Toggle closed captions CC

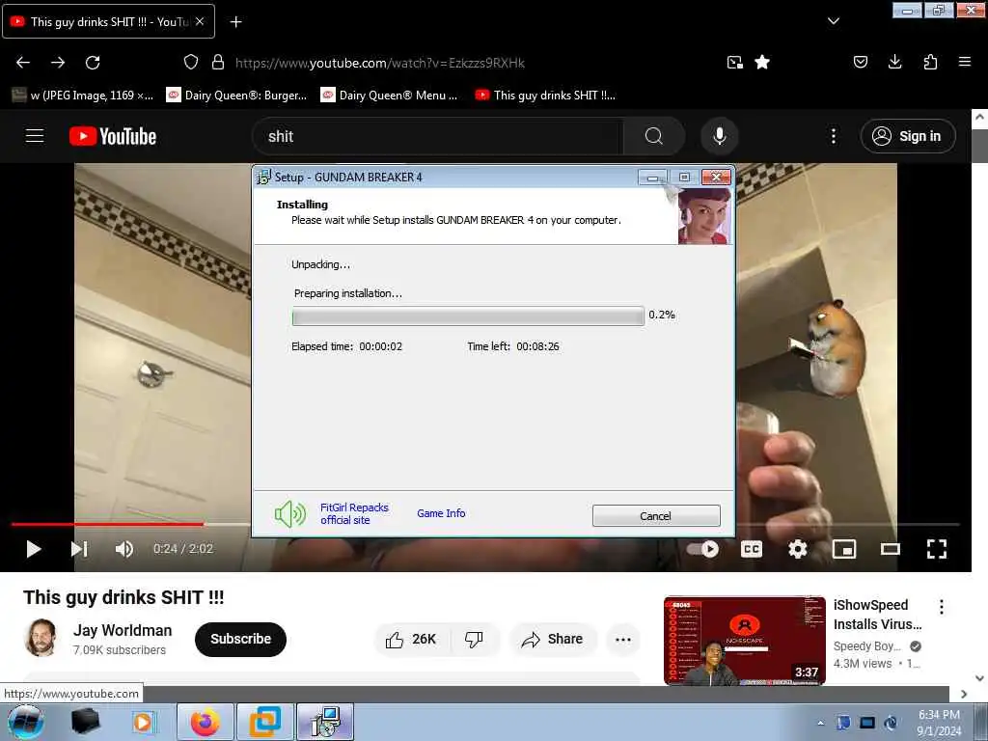click(752, 549)
